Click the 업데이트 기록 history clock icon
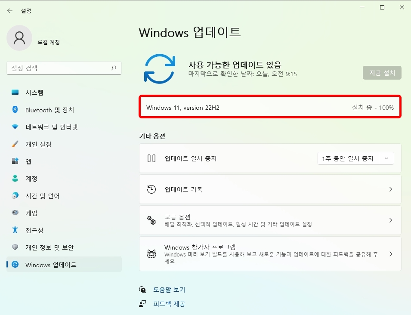The height and width of the screenshot is (315, 411). click(151, 189)
